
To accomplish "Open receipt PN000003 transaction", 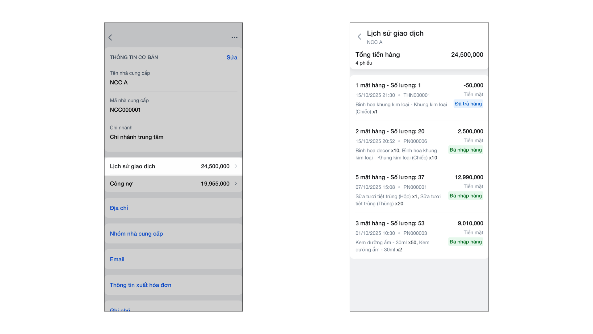I will click(402, 236).
